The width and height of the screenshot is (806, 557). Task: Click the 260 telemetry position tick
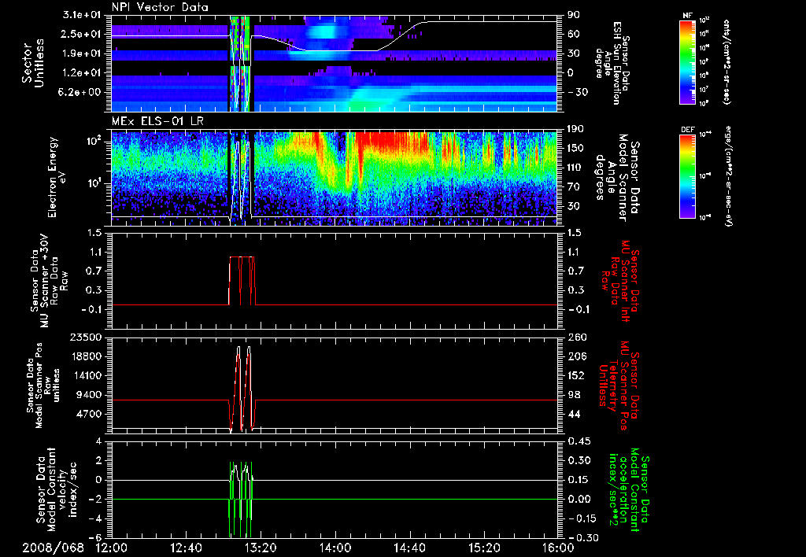click(x=575, y=338)
